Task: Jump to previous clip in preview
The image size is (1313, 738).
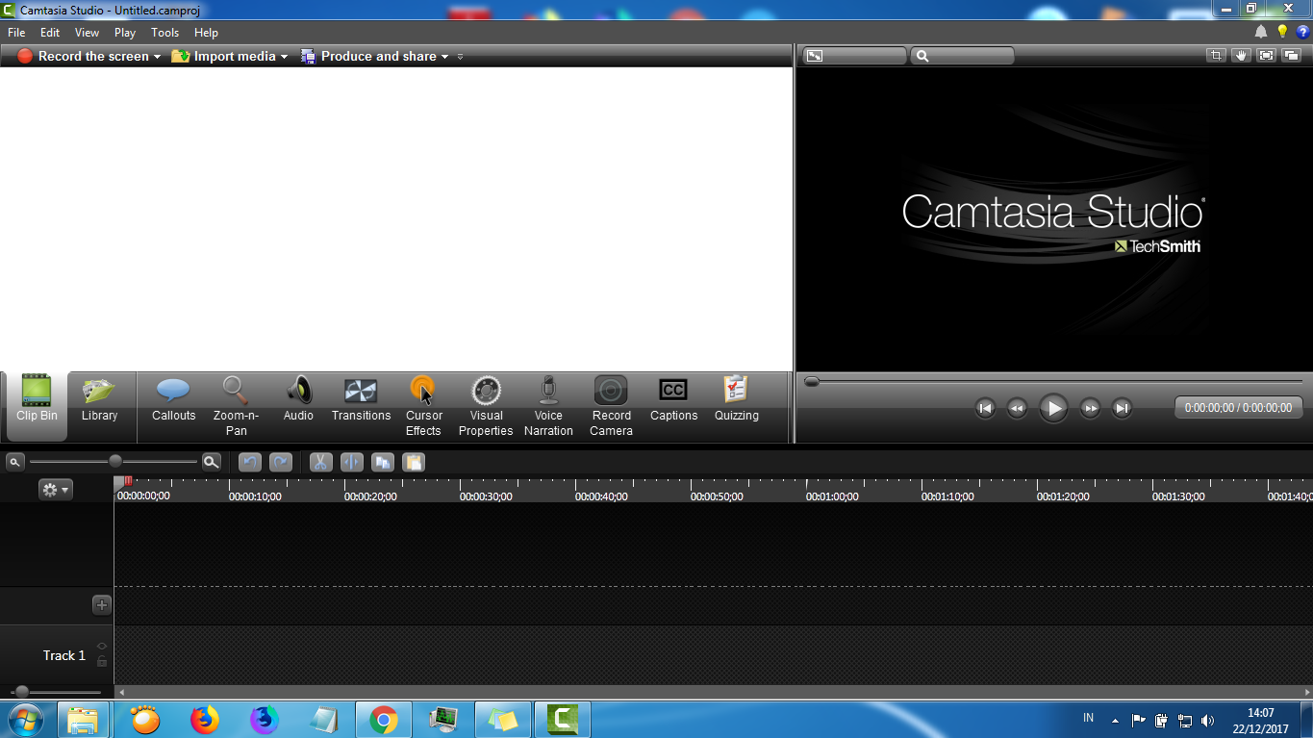Action: (985, 408)
